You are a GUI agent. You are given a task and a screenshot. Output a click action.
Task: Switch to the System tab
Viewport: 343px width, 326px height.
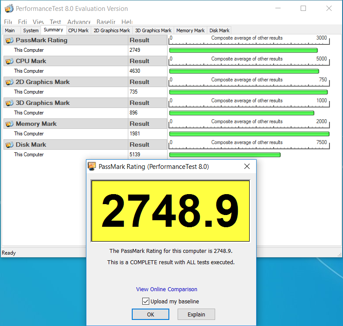coord(31,30)
